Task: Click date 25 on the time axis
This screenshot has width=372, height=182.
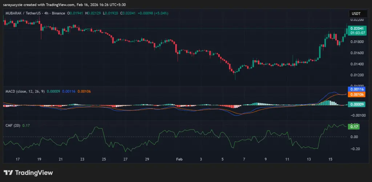Action: (104, 159)
